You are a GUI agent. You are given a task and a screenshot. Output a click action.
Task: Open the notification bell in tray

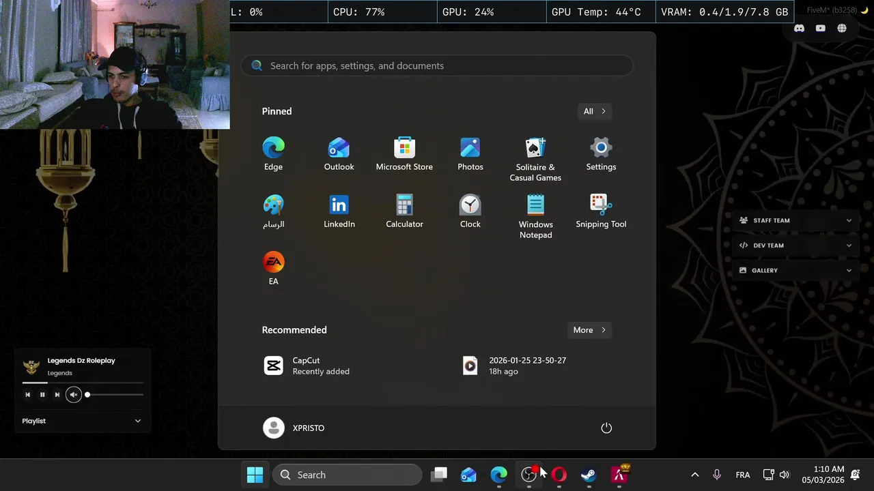point(856,475)
